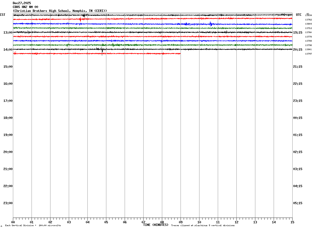Click the 02:15 UTC hour label
The image size is (313, 229).
coord(298,152)
